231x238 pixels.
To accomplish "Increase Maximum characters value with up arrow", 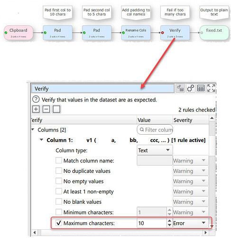I will pyautogui.click(x=169, y=221).
